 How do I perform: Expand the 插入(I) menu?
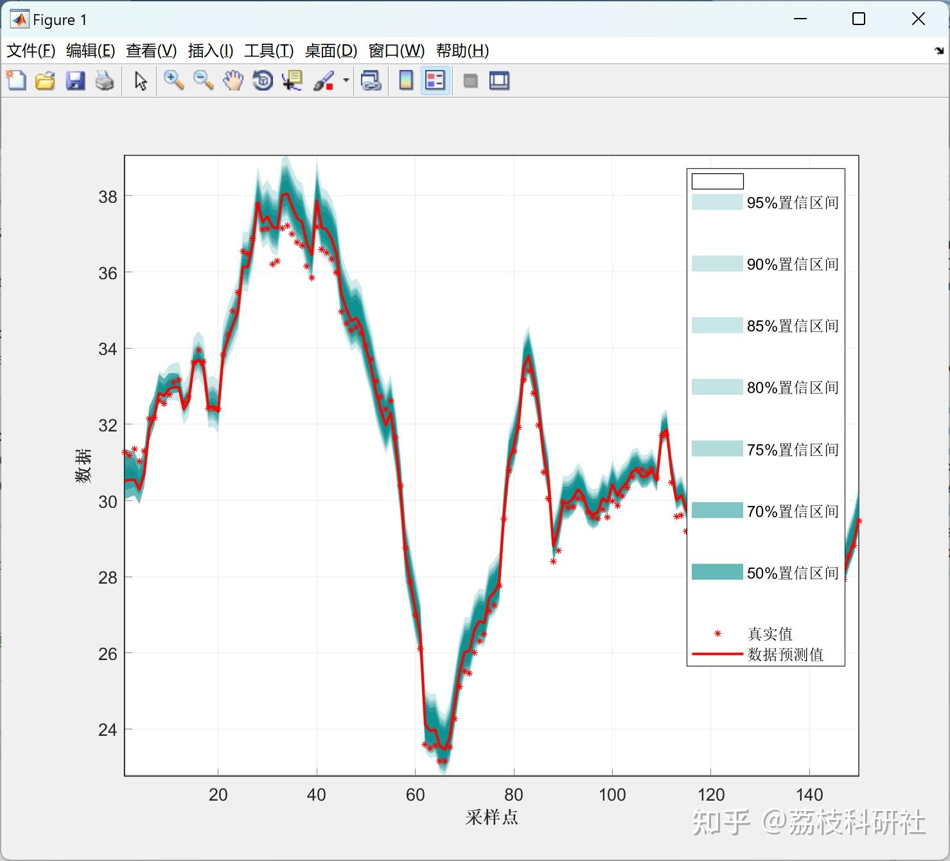coord(210,51)
